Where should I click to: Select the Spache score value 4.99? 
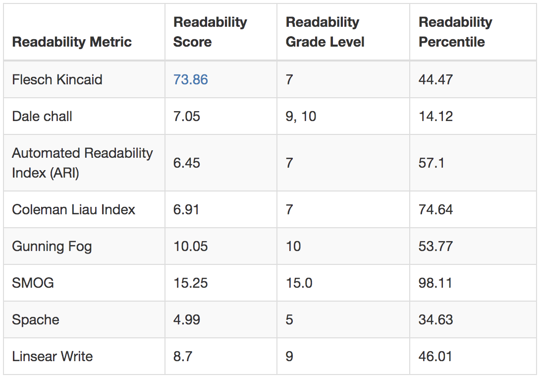pos(187,320)
